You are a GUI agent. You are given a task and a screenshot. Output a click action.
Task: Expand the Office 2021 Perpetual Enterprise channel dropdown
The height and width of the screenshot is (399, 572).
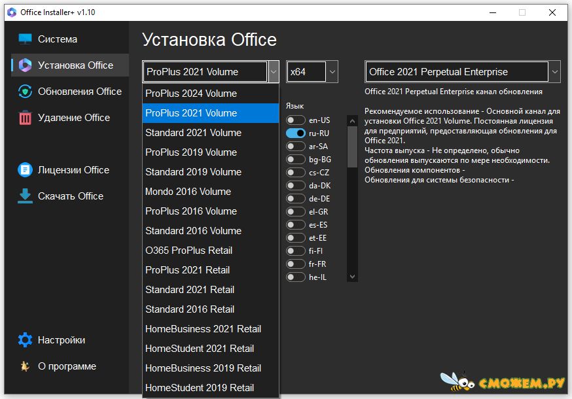pos(554,72)
